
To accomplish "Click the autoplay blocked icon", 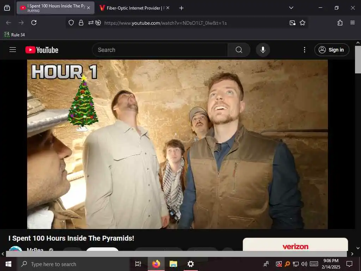I will (98, 23).
